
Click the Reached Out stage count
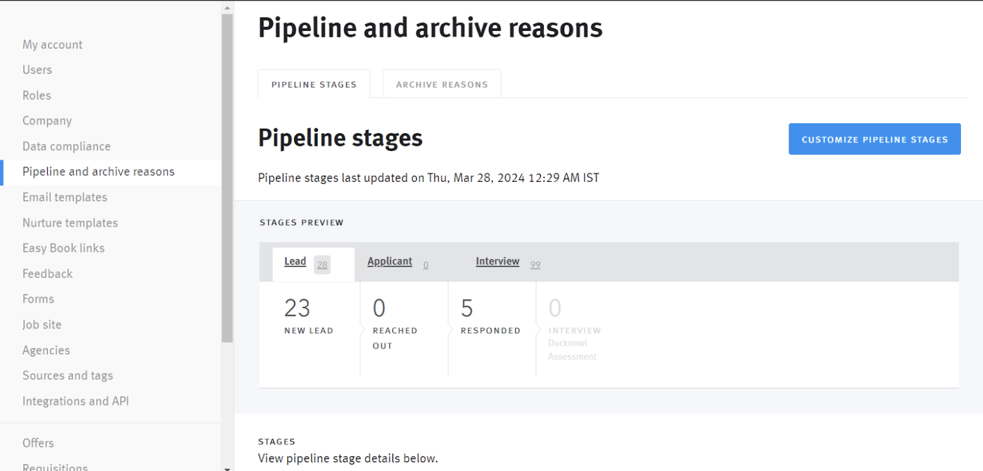tap(379, 309)
